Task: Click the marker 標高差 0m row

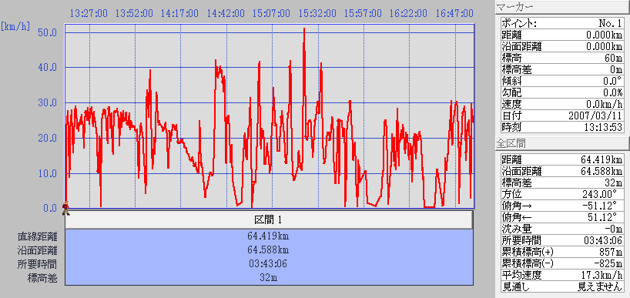Action: pos(562,70)
